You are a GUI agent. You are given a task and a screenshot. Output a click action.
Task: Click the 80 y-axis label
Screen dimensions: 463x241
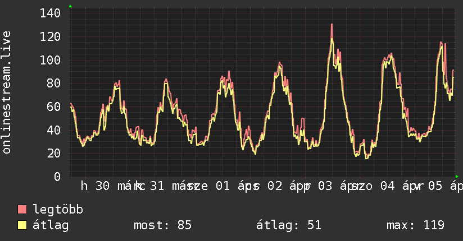54,84
